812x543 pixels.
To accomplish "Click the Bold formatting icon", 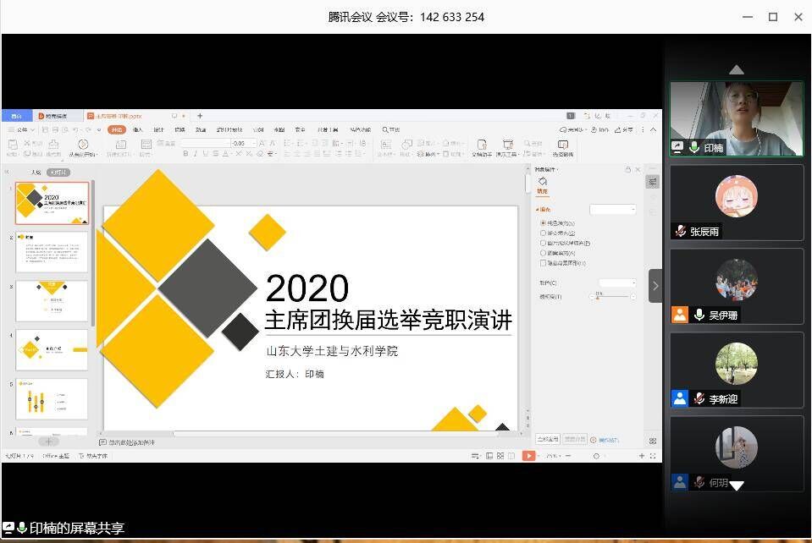I will click(184, 154).
